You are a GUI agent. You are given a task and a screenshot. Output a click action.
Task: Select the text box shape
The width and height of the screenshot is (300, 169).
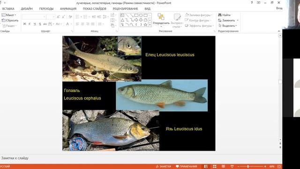tap(122, 15)
